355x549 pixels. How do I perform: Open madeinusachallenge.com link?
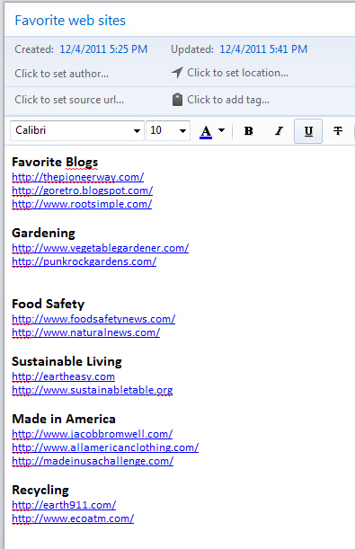pyautogui.click(x=93, y=461)
